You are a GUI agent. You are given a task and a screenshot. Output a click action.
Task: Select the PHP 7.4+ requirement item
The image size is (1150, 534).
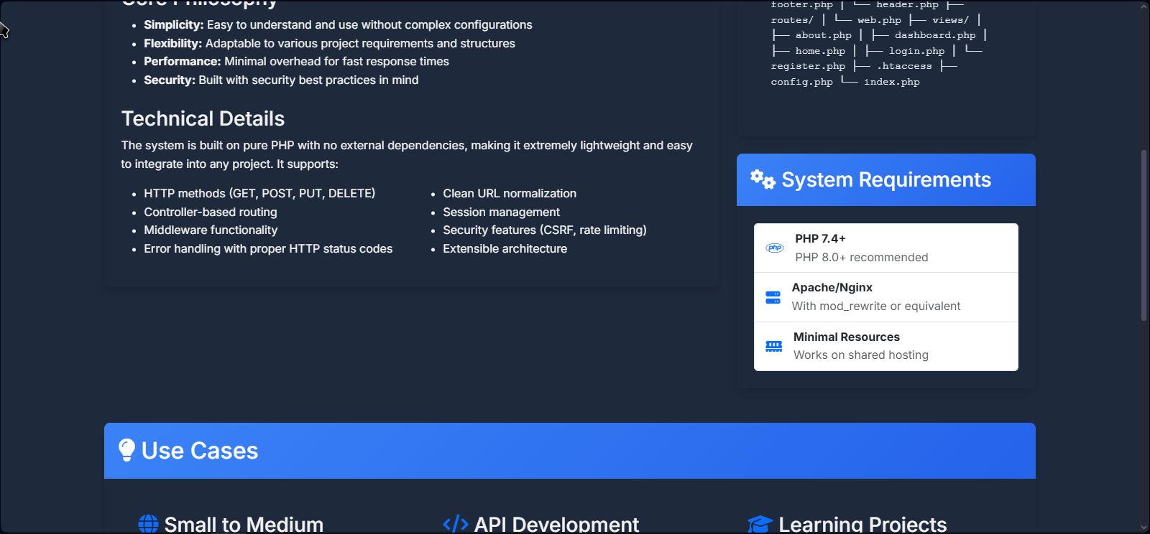pos(885,248)
